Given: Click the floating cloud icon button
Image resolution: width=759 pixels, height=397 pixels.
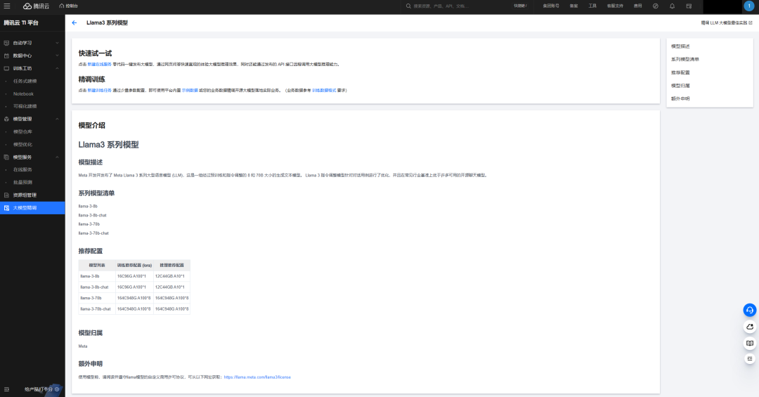Looking at the screenshot, I should [x=750, y=327].
